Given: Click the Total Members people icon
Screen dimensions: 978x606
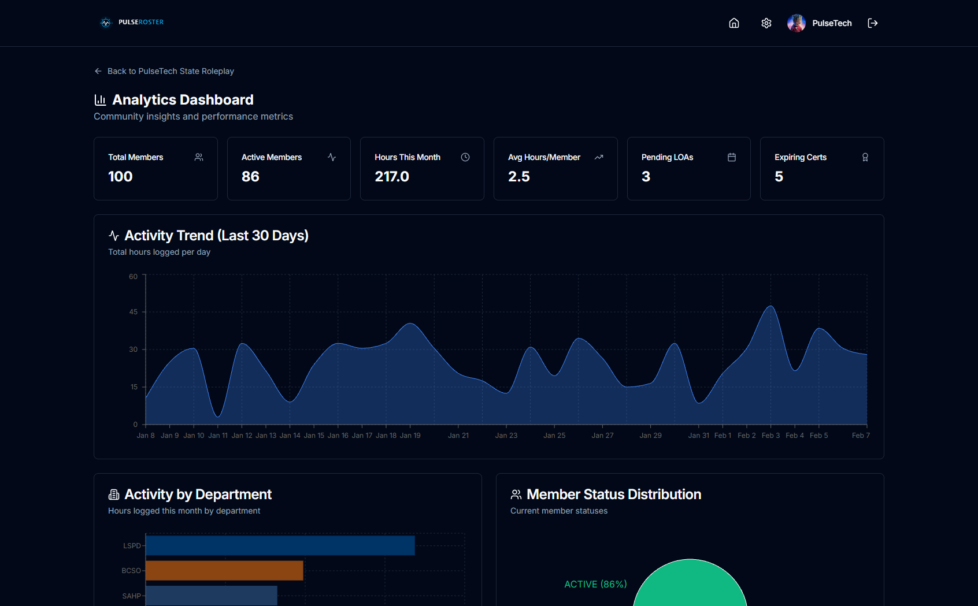Looking at the screenshot, I should pyautogui.click(x=199, y=157).
